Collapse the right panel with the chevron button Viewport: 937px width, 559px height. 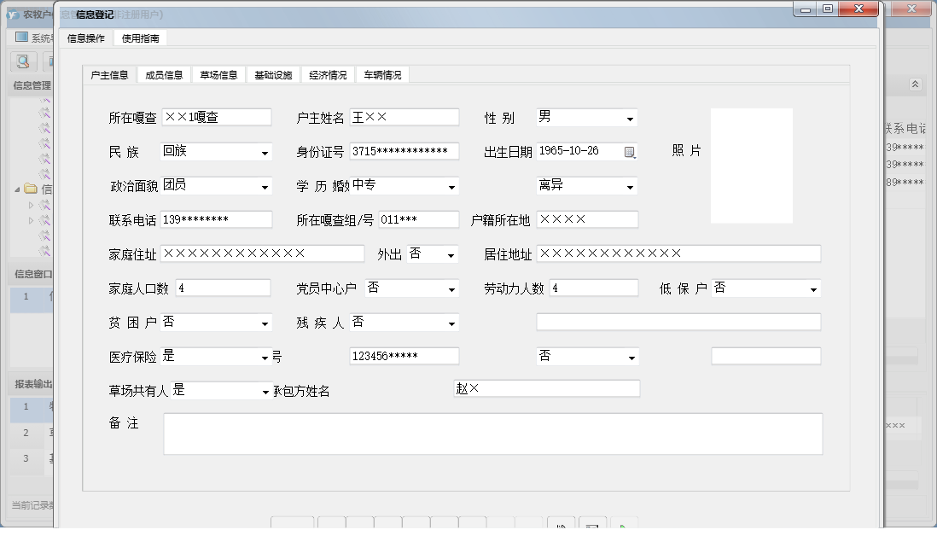coord(915,84)
